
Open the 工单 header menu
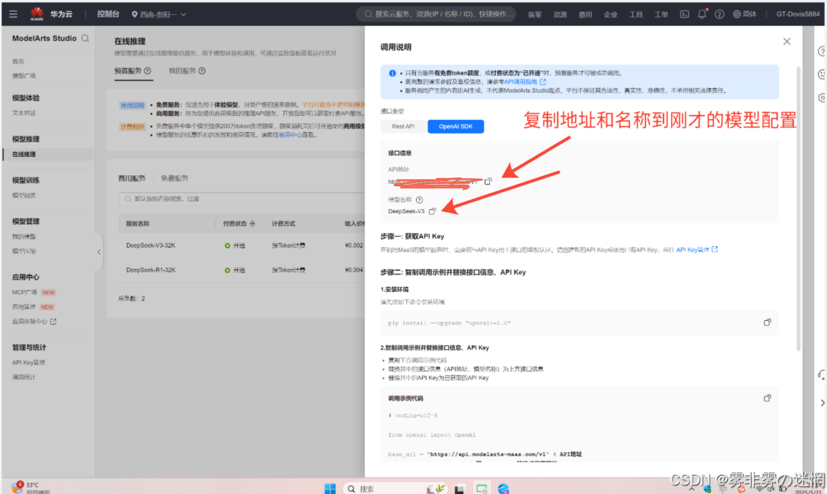(661, 14)
